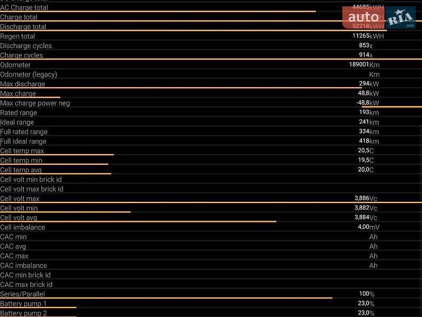Click the 'Charge total' label without the AC prefix
Viewport: 422px width, 317px height.
click(x=18, y=17)
